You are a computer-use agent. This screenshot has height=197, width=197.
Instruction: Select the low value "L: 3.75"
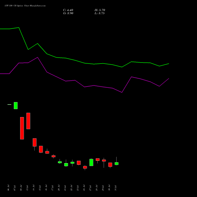[x=100, y=13]
